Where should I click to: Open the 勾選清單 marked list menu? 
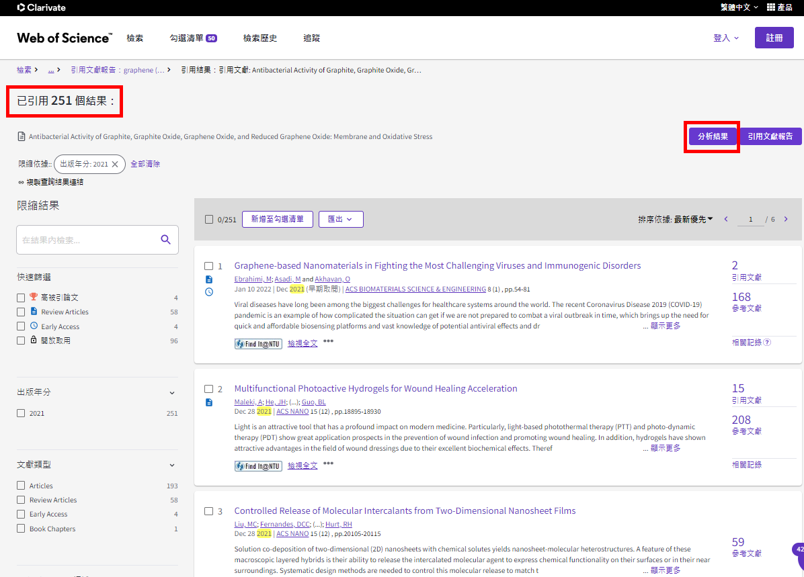pos(194,38)
